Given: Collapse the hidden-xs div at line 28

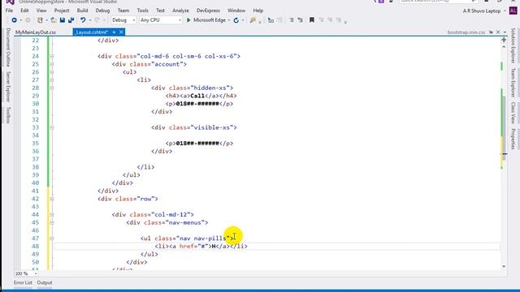Looking at the screenshot, I should pyautogui.click(x=52, y=88).
